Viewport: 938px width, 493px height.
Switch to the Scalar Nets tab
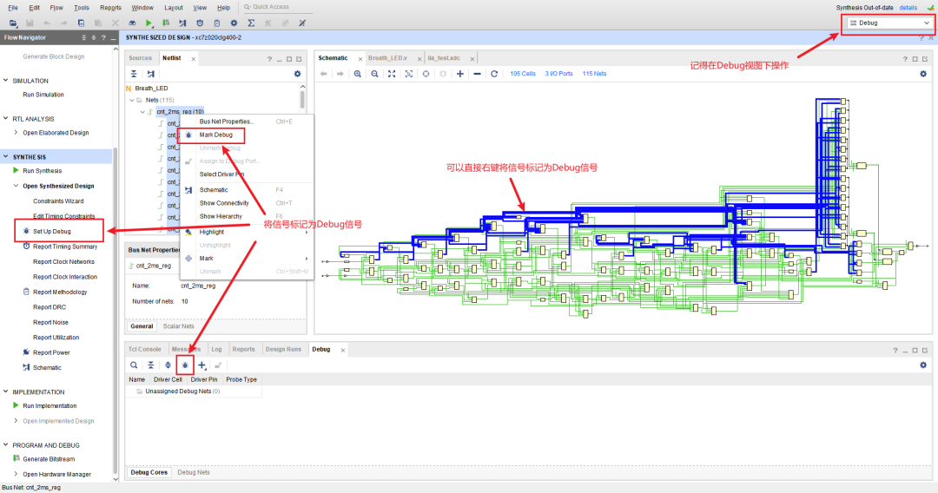178,326
